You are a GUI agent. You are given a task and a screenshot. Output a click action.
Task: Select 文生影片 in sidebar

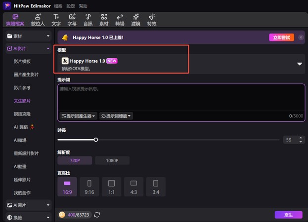(22, 101)
